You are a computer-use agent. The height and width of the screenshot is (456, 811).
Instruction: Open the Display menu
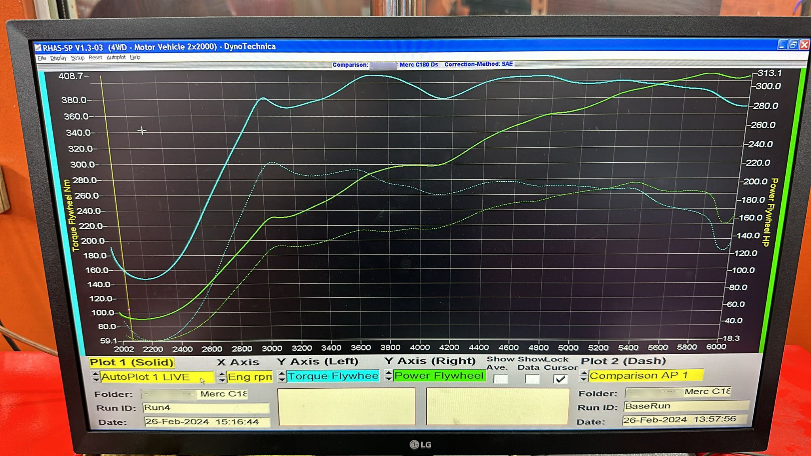coord(58,58)
